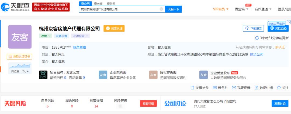Clear the search field with the X icon
Screen dimensions: 291x114
pos(161,9)
